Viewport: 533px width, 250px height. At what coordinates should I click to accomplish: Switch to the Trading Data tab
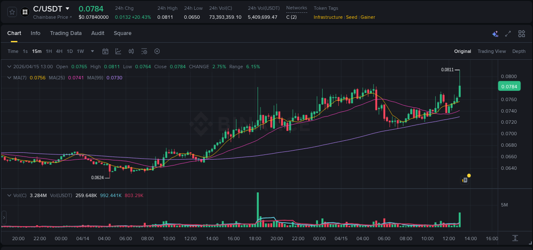66,33
